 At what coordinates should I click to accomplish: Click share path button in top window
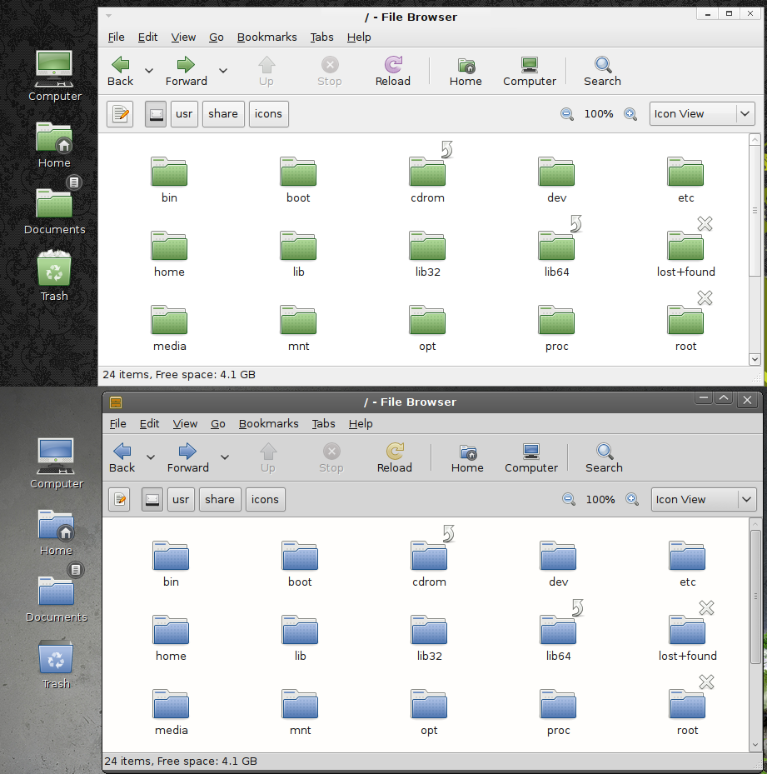pos(223,114)
